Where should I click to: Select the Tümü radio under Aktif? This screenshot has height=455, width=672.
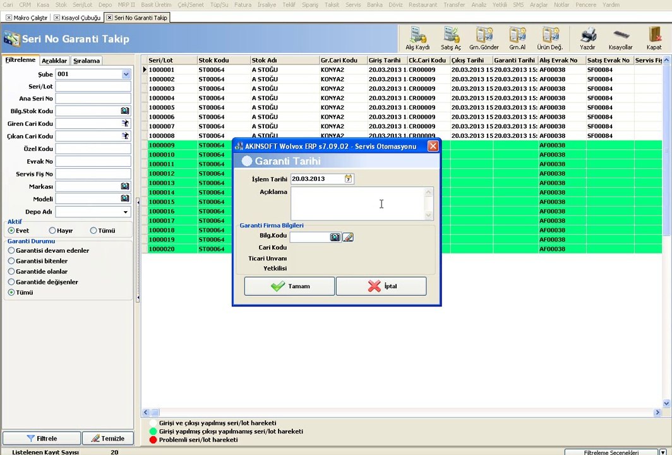[93, 230]
